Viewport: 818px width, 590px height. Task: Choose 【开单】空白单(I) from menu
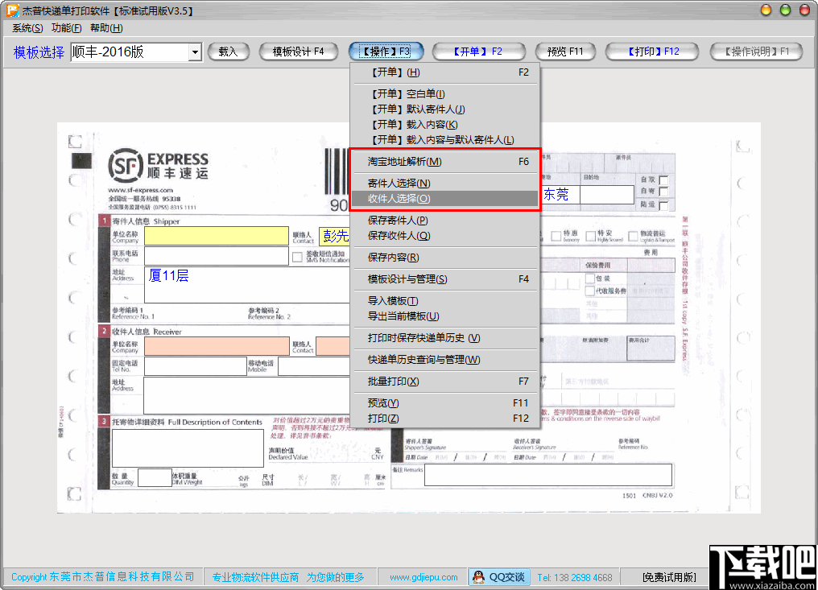click(445, 94)
